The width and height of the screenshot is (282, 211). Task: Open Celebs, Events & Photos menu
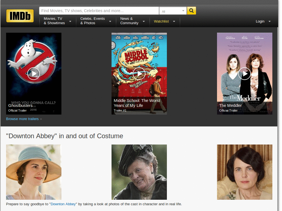(93, 21)
